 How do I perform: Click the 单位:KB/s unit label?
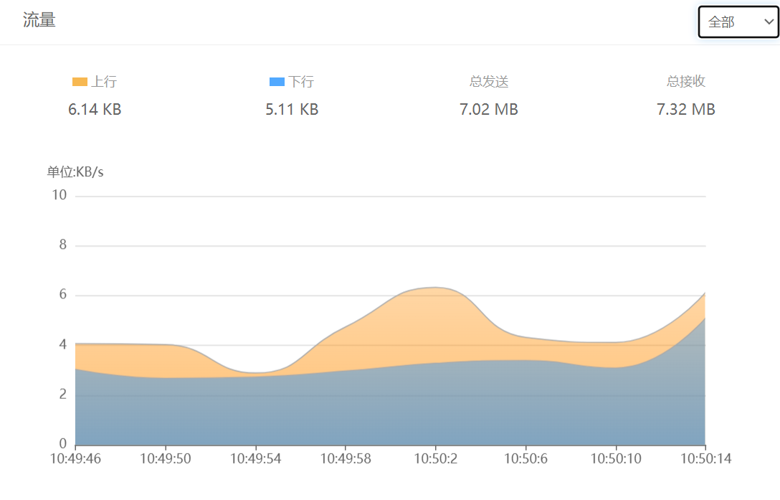click(75, 172)
